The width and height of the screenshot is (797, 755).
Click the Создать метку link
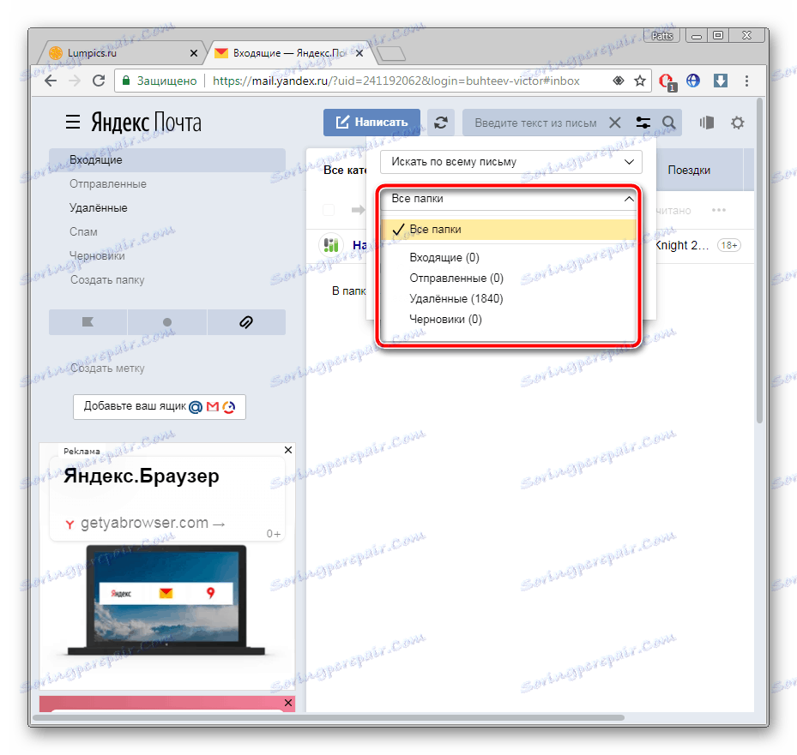pyautogui.click(x=107, y=369)
